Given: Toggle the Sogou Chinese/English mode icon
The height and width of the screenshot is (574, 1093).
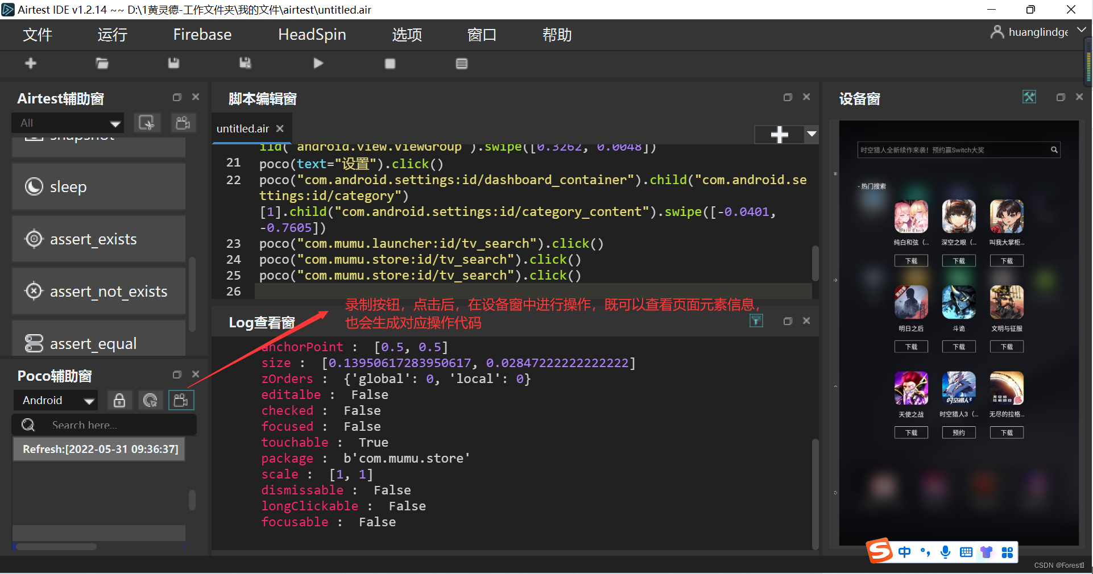Looking at the screenshot, I should pyautogui.click(x=905, y=552).
